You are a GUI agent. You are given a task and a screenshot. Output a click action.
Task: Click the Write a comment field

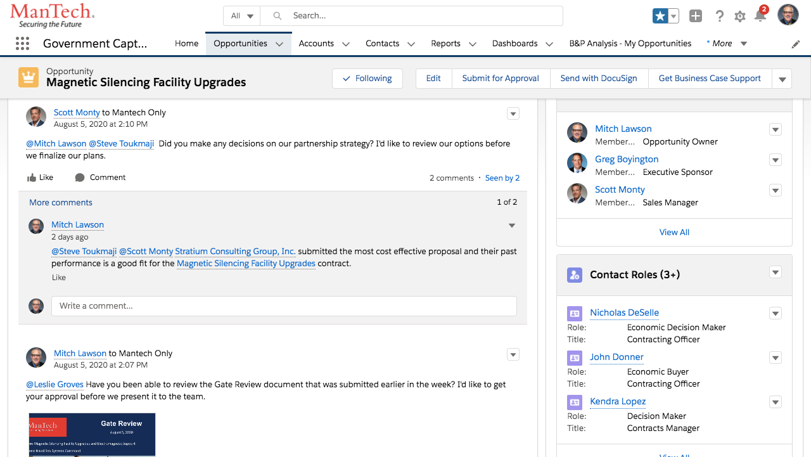pyautogui.click(x=284, y=306)
